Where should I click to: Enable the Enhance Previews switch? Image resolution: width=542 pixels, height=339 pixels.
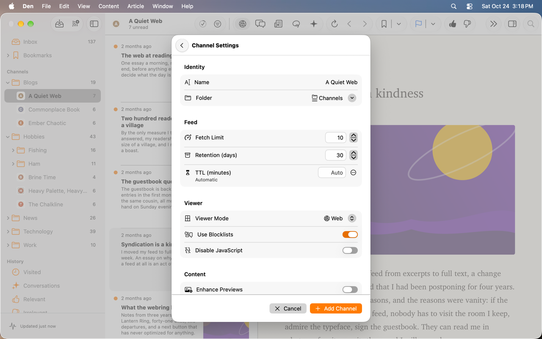click(350, 289)
